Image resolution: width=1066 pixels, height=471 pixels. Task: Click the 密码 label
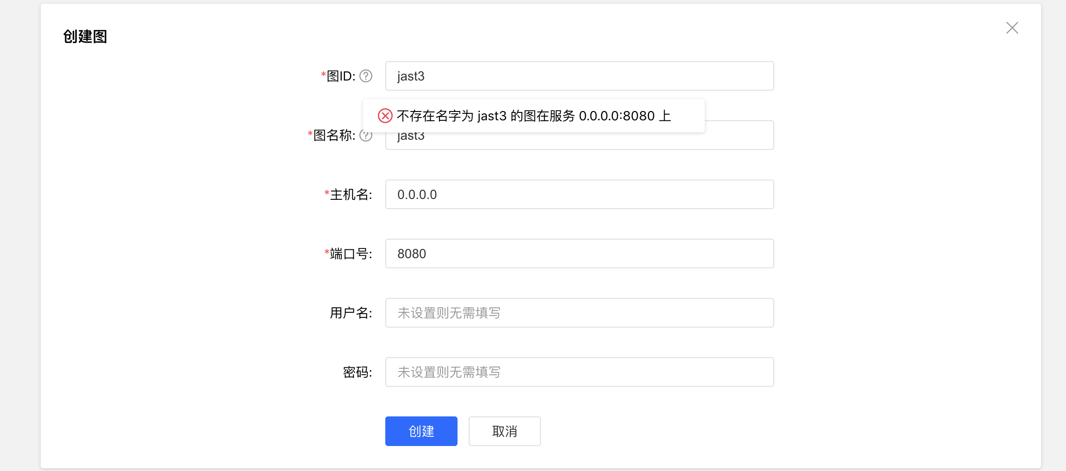point(357,372)
